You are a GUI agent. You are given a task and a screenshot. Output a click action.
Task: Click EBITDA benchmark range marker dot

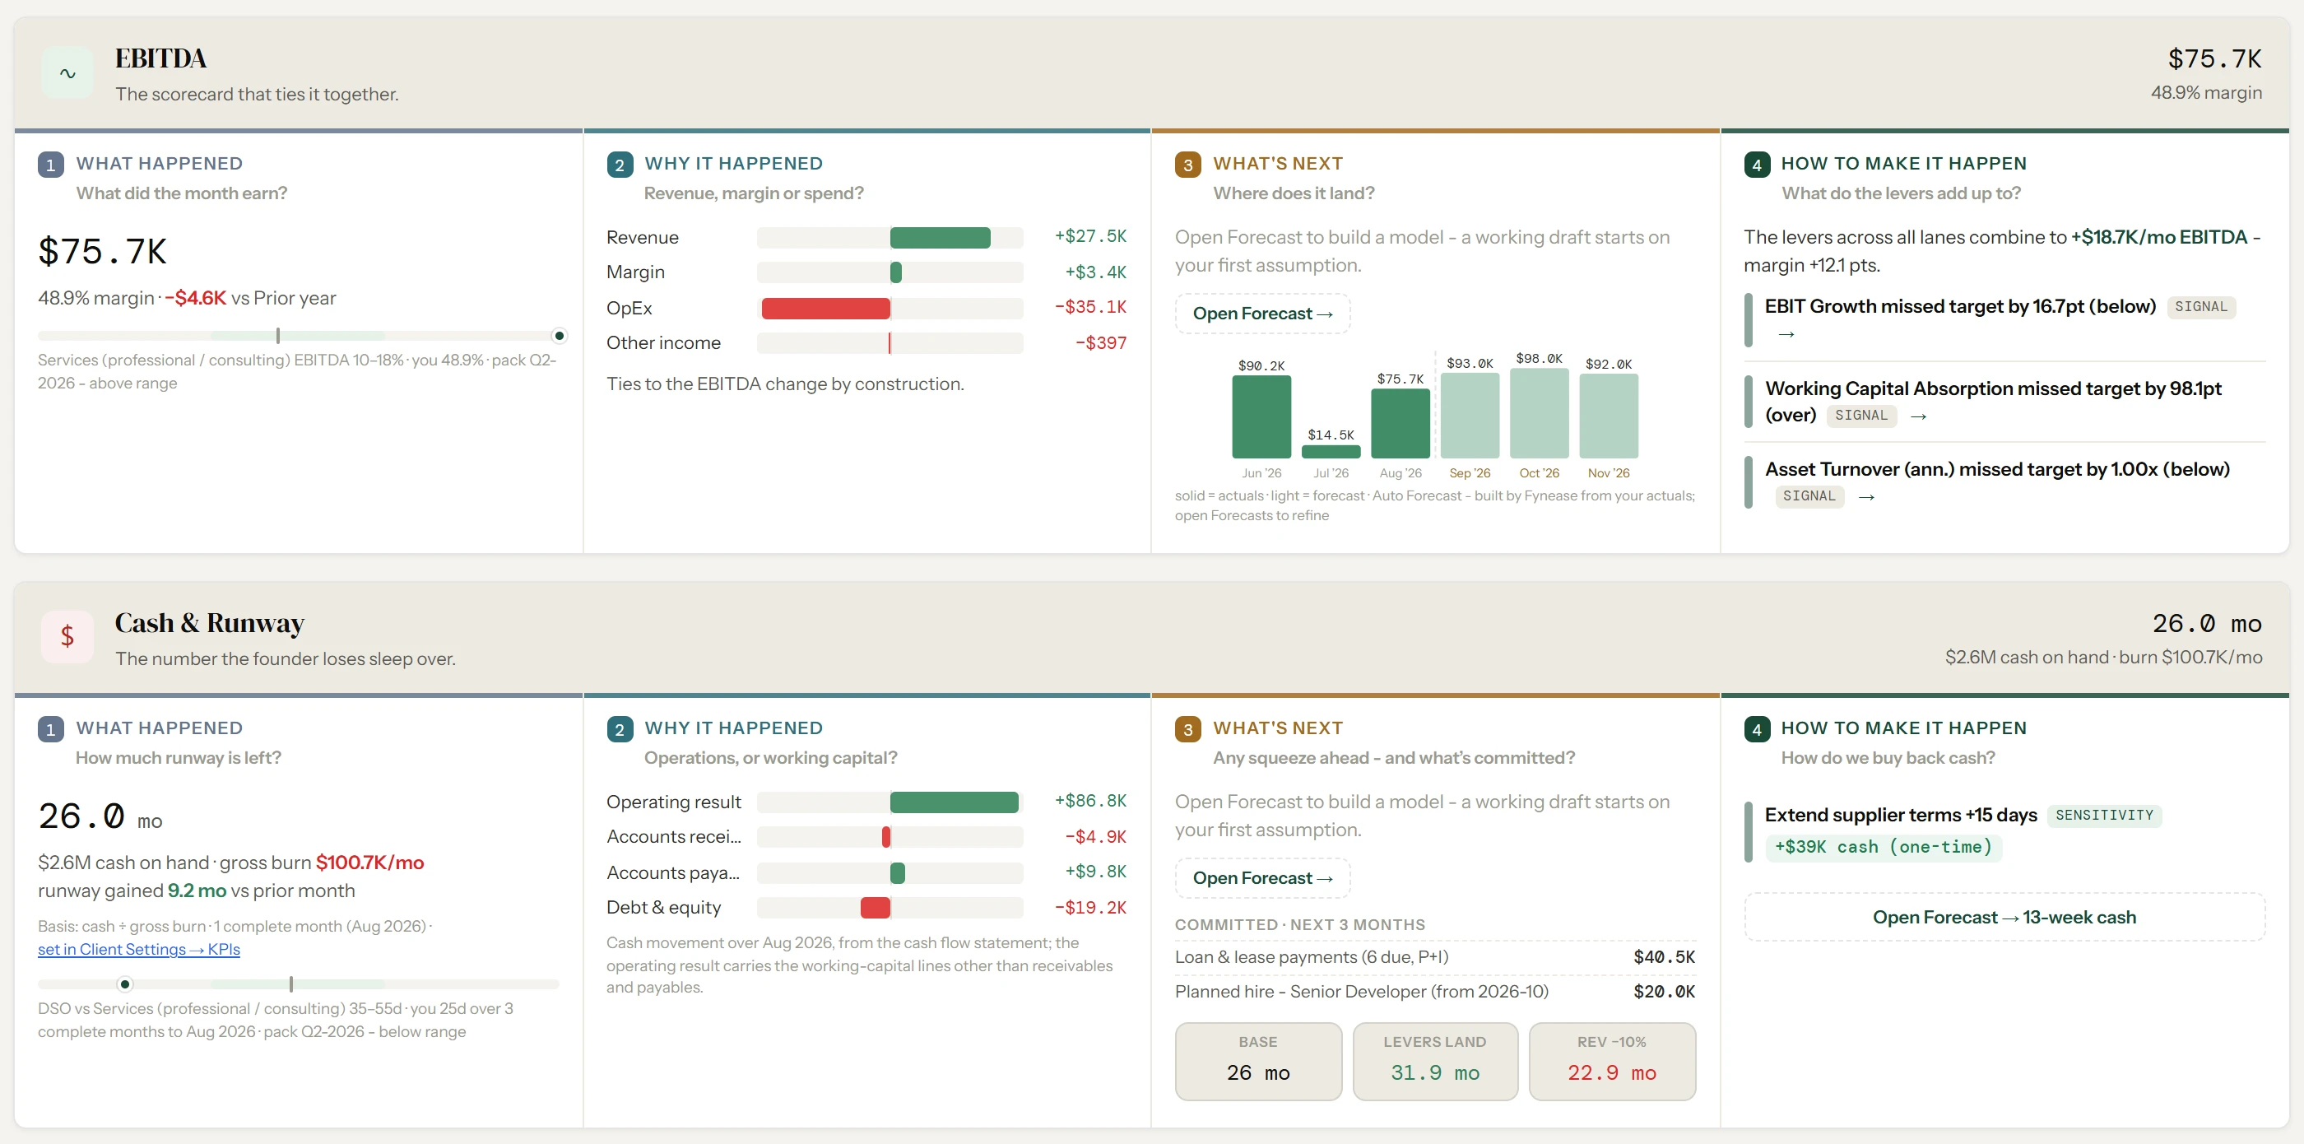click(559, 336)
